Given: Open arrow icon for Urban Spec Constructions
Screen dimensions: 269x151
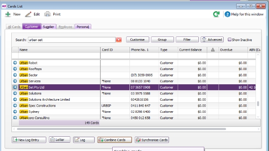Looking at the screenshot, I should pyautogui.click(x=15, y=106).
